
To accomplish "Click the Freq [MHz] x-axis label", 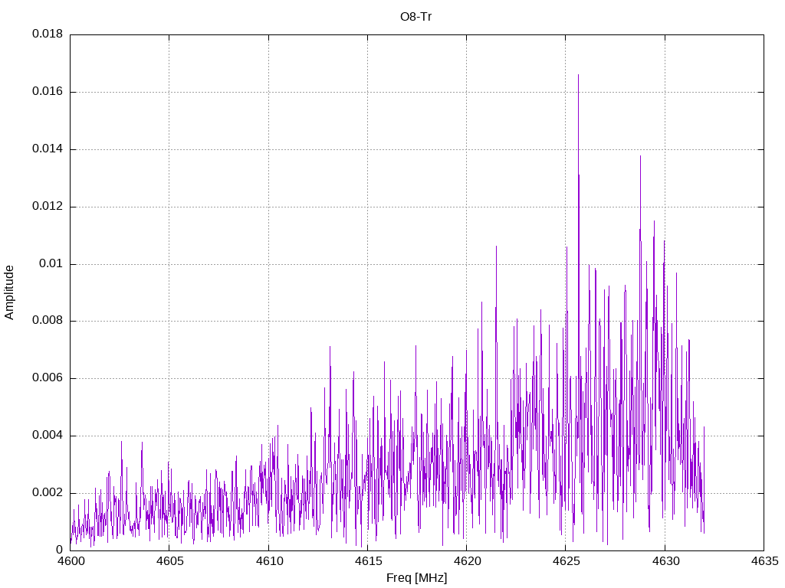I will coord(416,578).
